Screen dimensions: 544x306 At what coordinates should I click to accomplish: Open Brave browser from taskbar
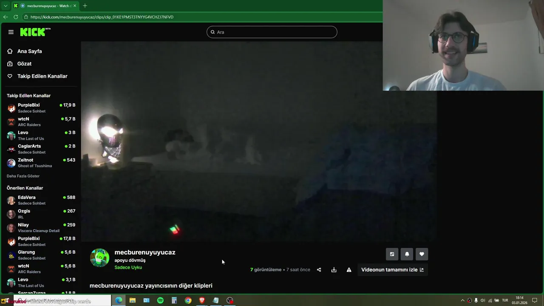[202, 300]
